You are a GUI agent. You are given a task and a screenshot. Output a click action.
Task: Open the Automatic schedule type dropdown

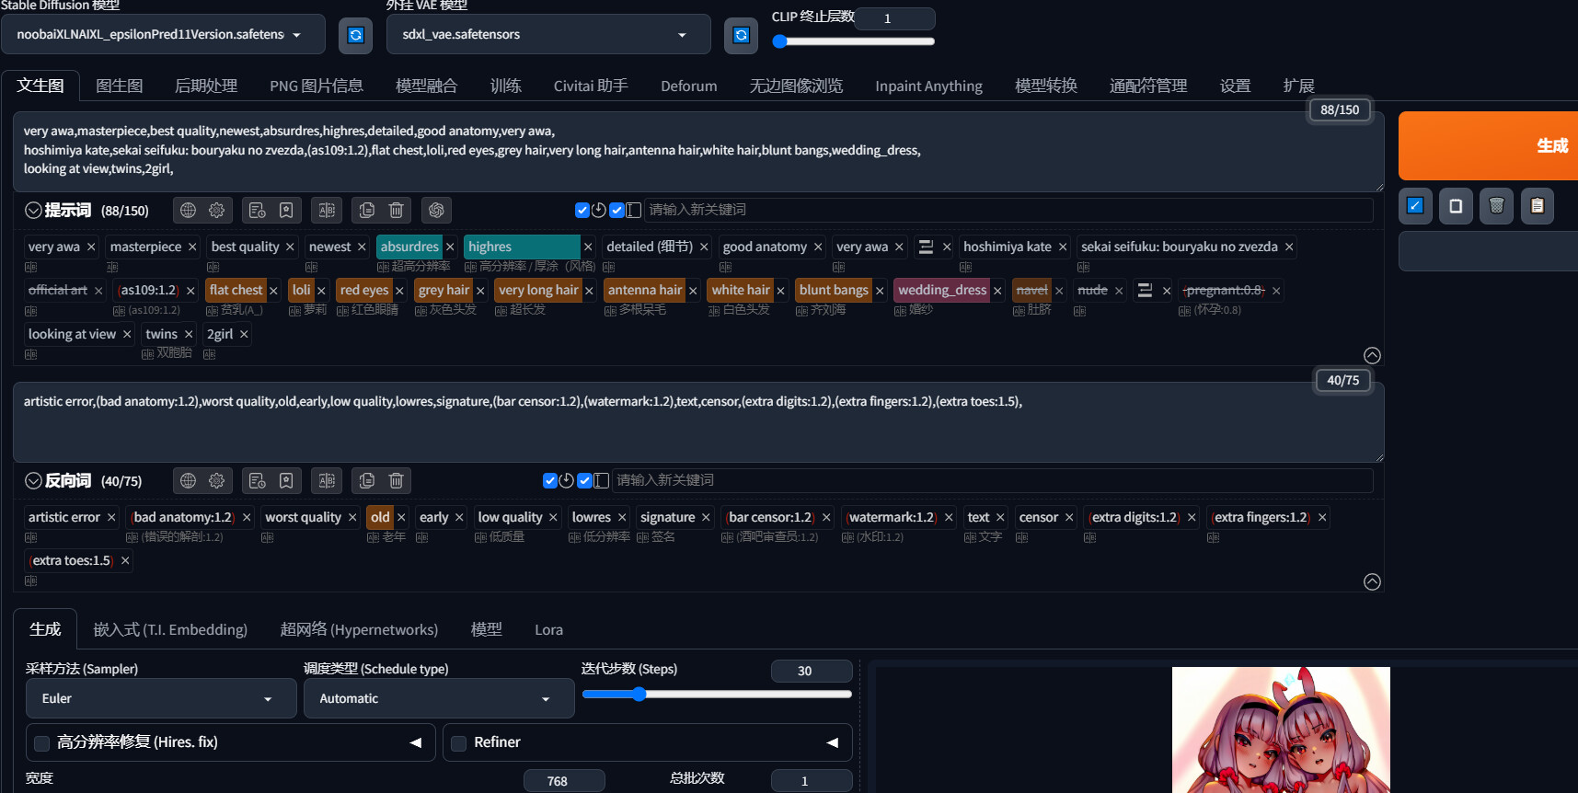click(439, 698)
